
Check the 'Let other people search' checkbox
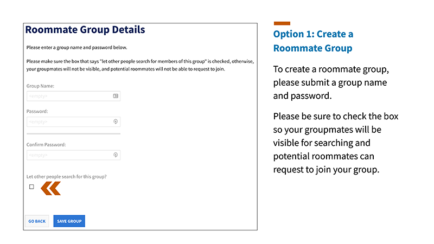point(31,187)
